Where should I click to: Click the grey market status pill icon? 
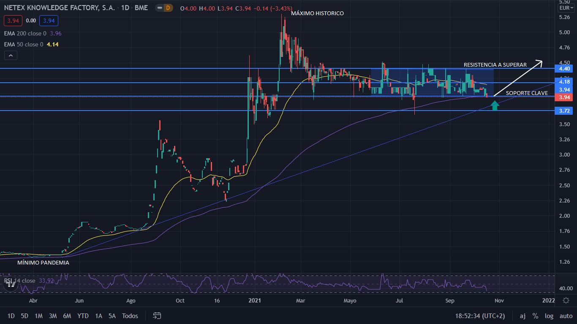158,8
